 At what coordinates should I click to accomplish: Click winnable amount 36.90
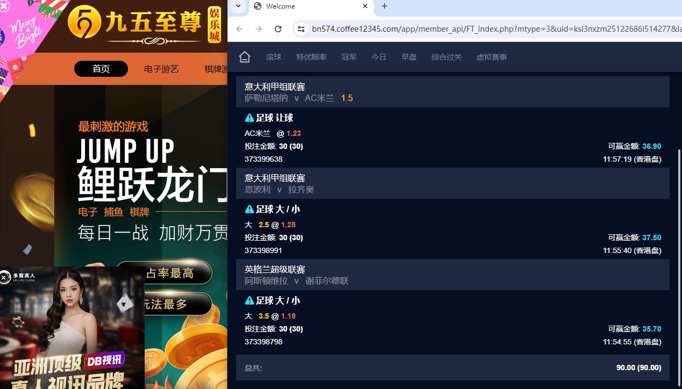pos(652,146)
